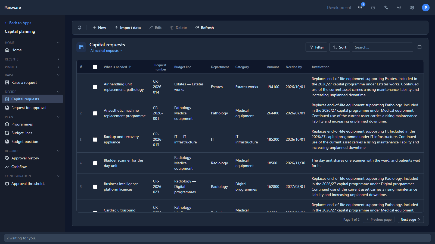
Task: Open the Sort button
Action: tap(340, 47)
